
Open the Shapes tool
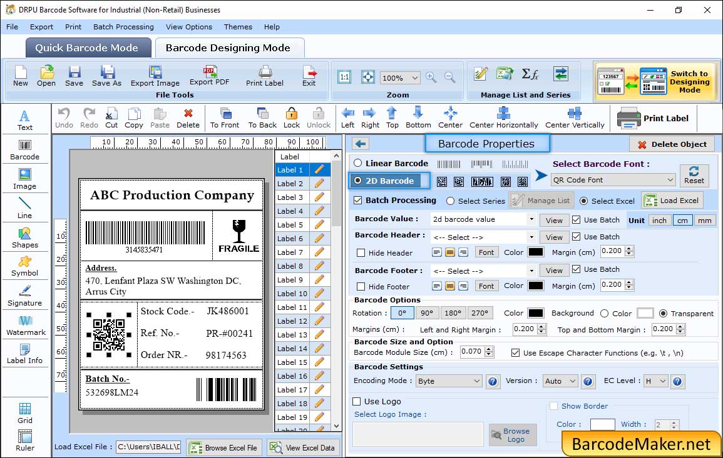pyautogui.click(x=25, y=238)
